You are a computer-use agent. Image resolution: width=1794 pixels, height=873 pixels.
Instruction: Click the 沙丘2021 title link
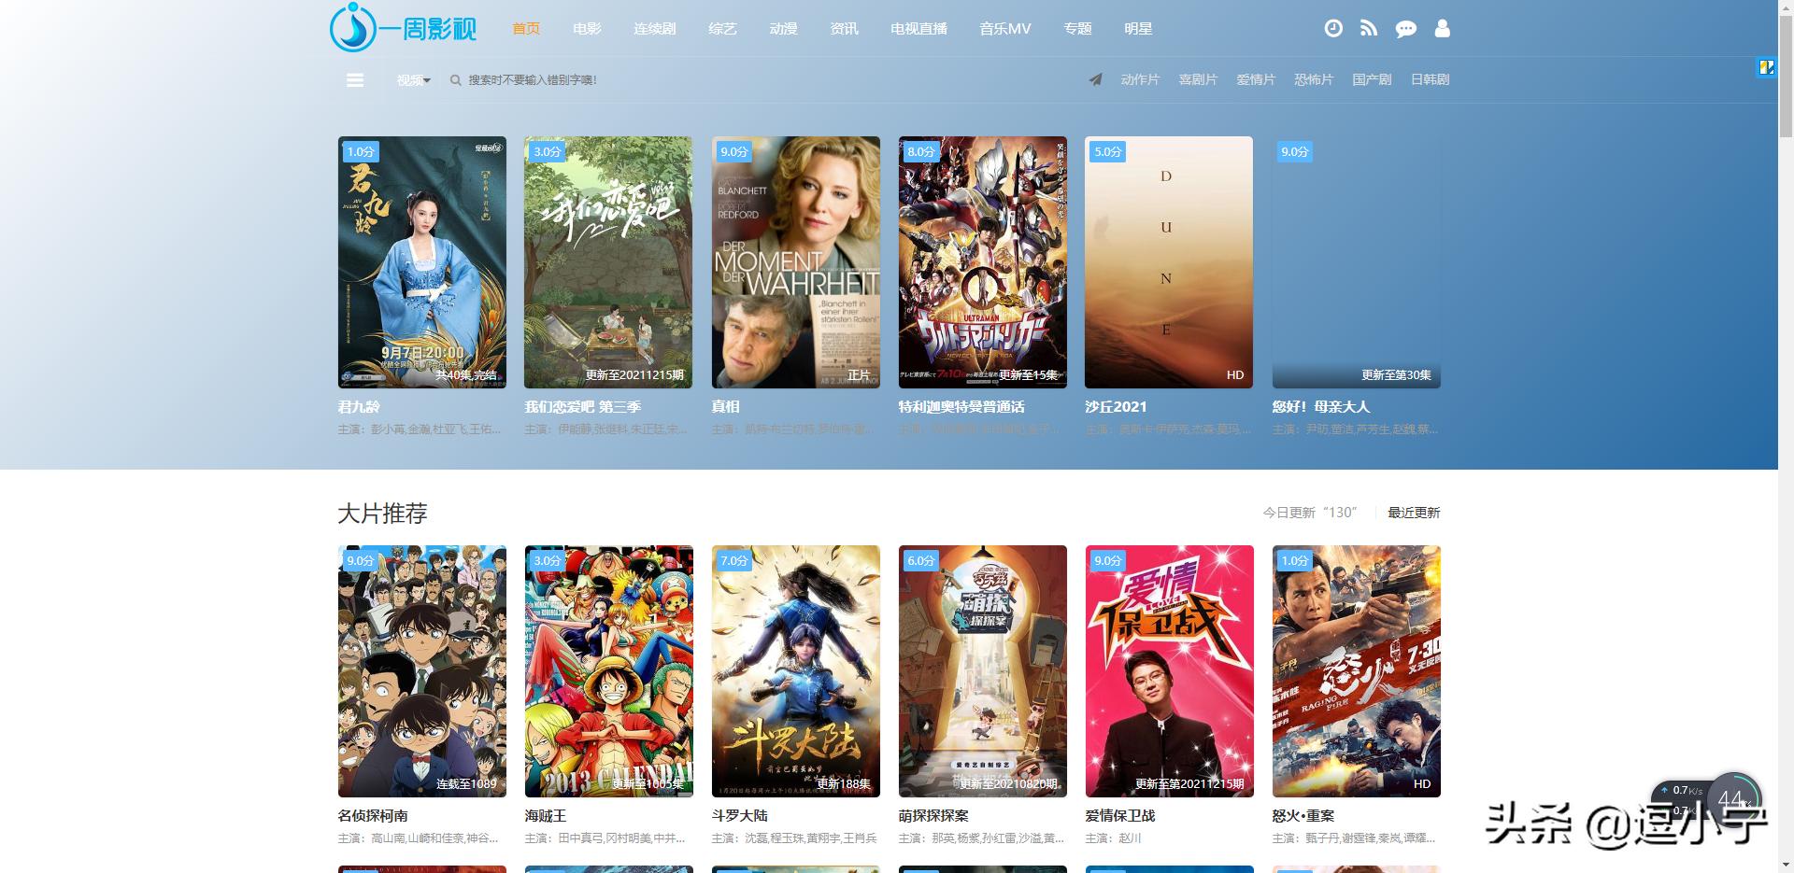(1116, 407)
